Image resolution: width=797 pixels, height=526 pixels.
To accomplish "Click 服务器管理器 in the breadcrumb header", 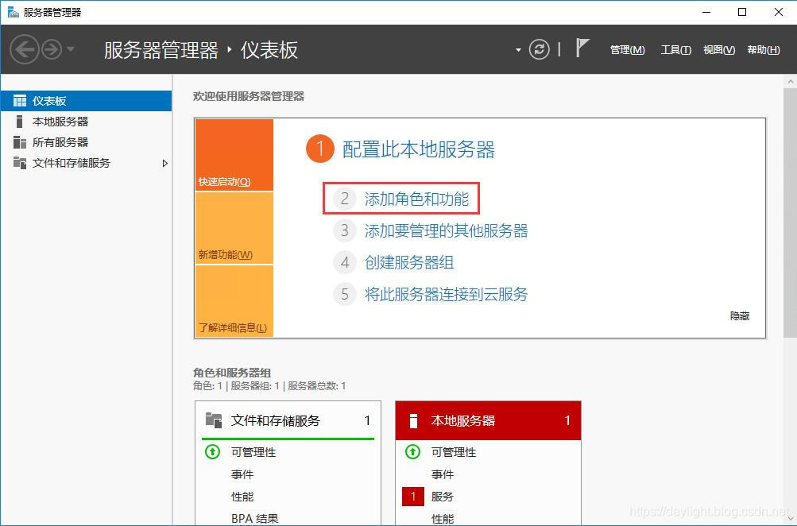I will pos(161,50).
